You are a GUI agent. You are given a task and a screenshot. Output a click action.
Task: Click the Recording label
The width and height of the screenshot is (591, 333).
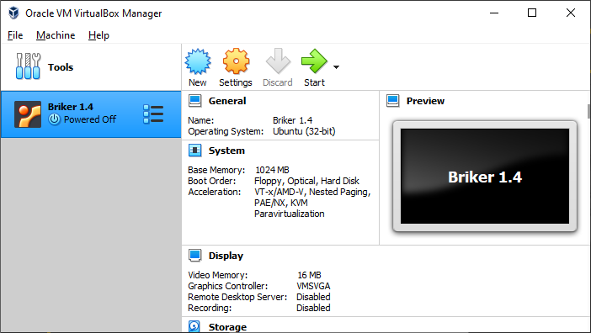click(210, 308)
